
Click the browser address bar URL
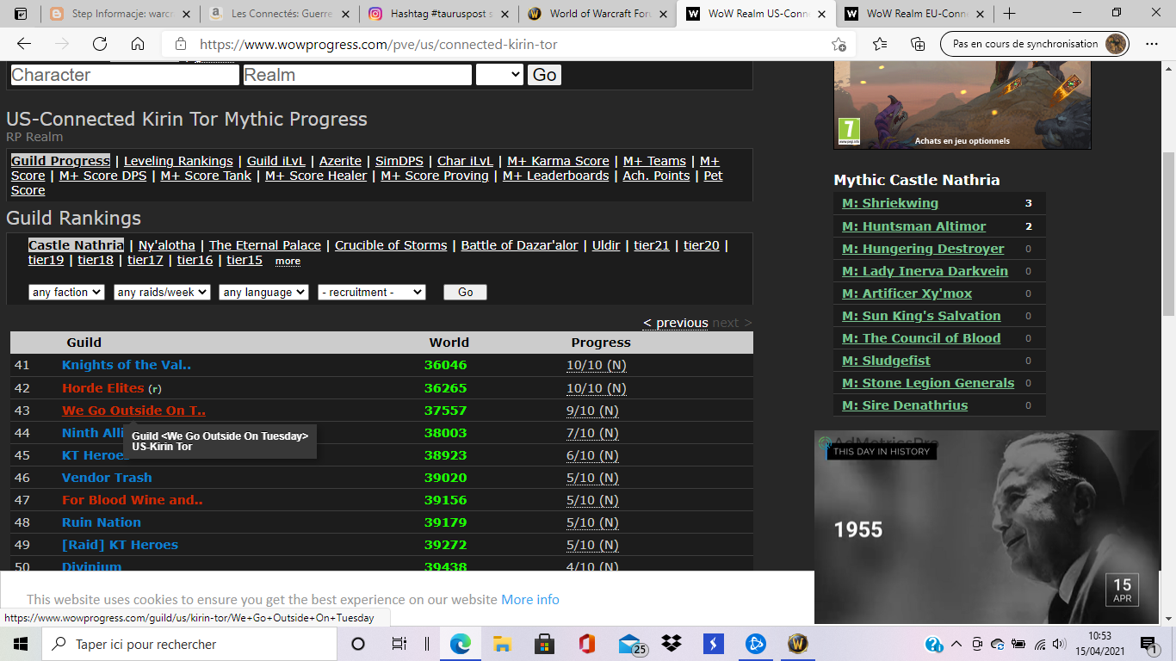point(379,45)
